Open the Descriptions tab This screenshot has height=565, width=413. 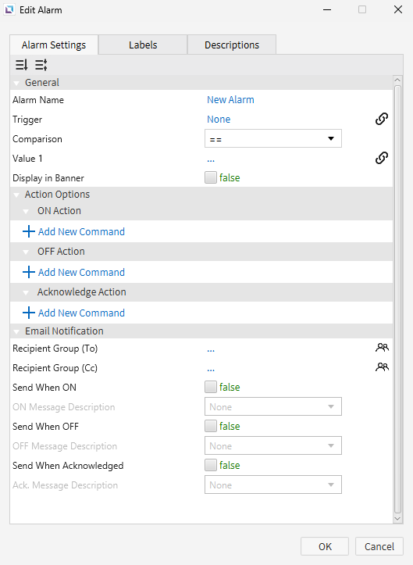[x=232, y=45]
